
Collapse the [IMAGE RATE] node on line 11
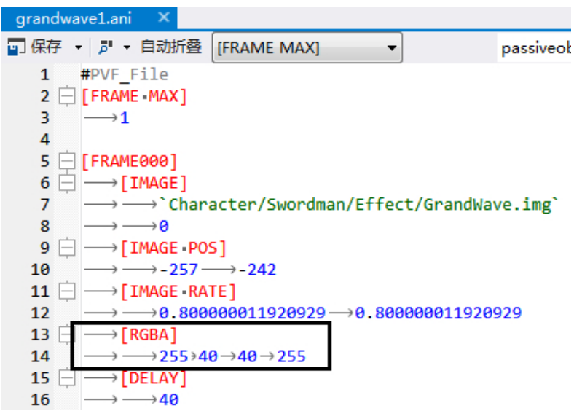pyautogui.click(x=67, y=291)
